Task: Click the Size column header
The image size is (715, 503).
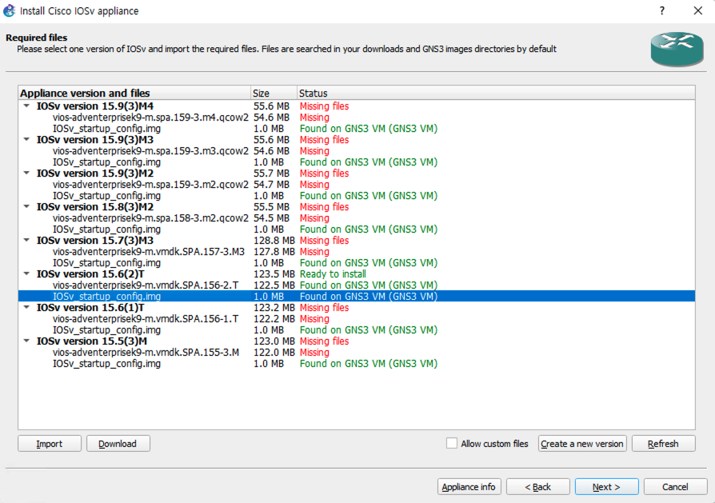Action: (x=274, y=93)
